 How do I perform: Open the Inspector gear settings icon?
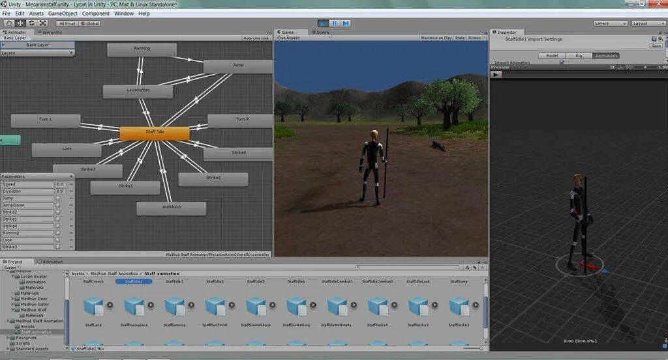coord(661,38)
